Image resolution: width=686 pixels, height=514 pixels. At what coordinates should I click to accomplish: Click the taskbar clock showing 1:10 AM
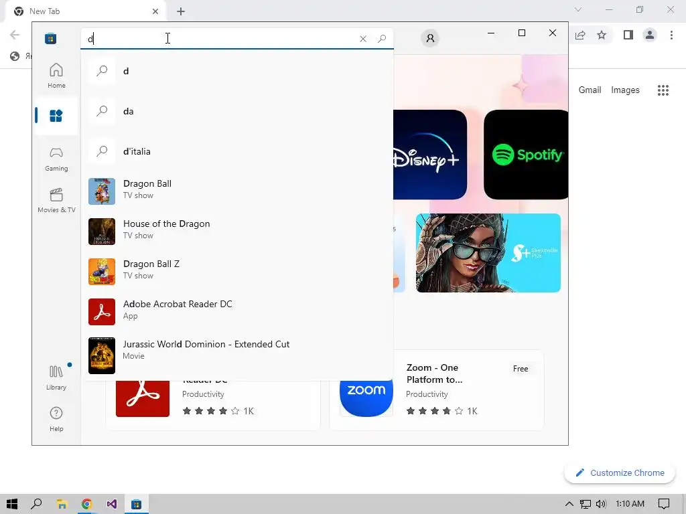click(630, 504)
